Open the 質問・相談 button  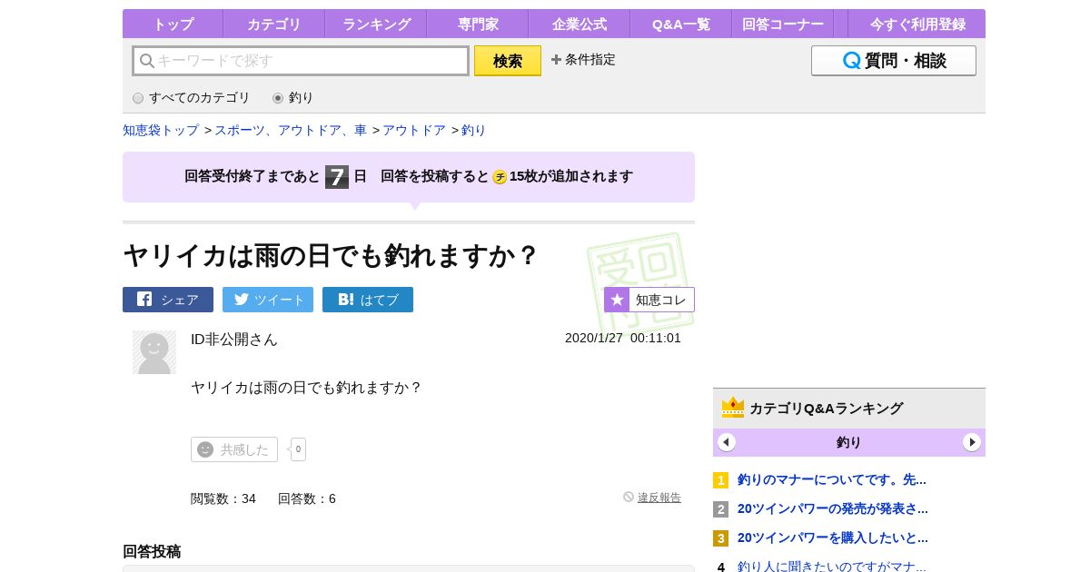pyautogui.click(x=894, y=61)
